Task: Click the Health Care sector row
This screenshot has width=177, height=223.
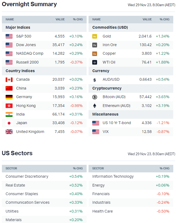Action: click(x=102, y=211)
